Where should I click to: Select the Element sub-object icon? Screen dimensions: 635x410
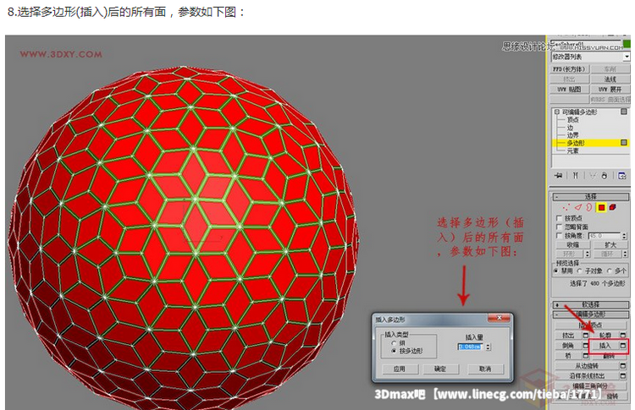(x=612, y=207)
